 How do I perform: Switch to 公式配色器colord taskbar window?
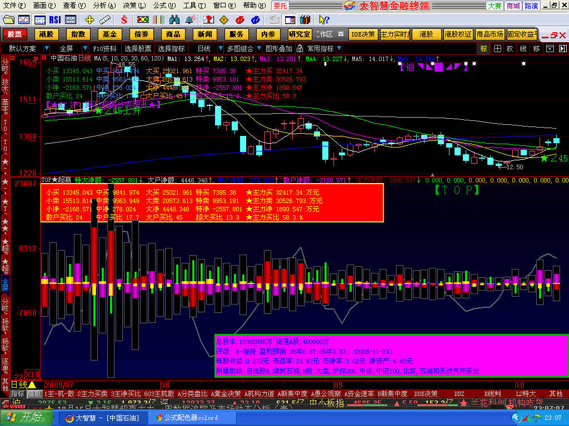pos(192,418)
